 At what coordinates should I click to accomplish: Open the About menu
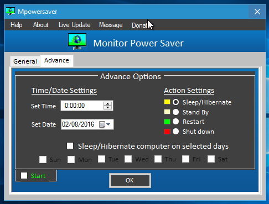coord(40,25)
